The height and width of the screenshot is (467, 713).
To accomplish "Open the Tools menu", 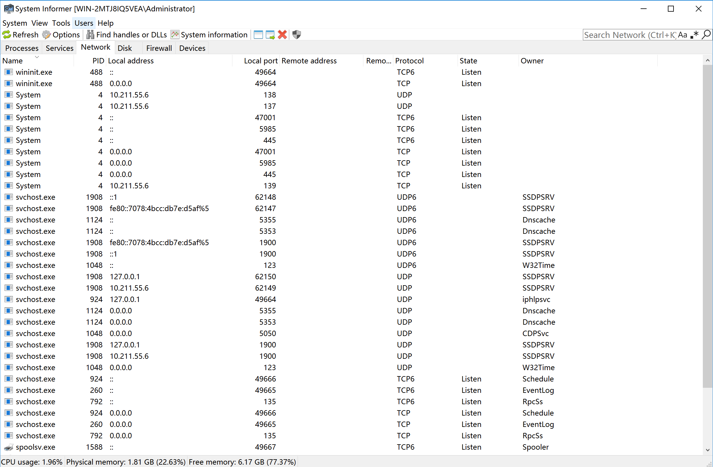I will (61, 23).
